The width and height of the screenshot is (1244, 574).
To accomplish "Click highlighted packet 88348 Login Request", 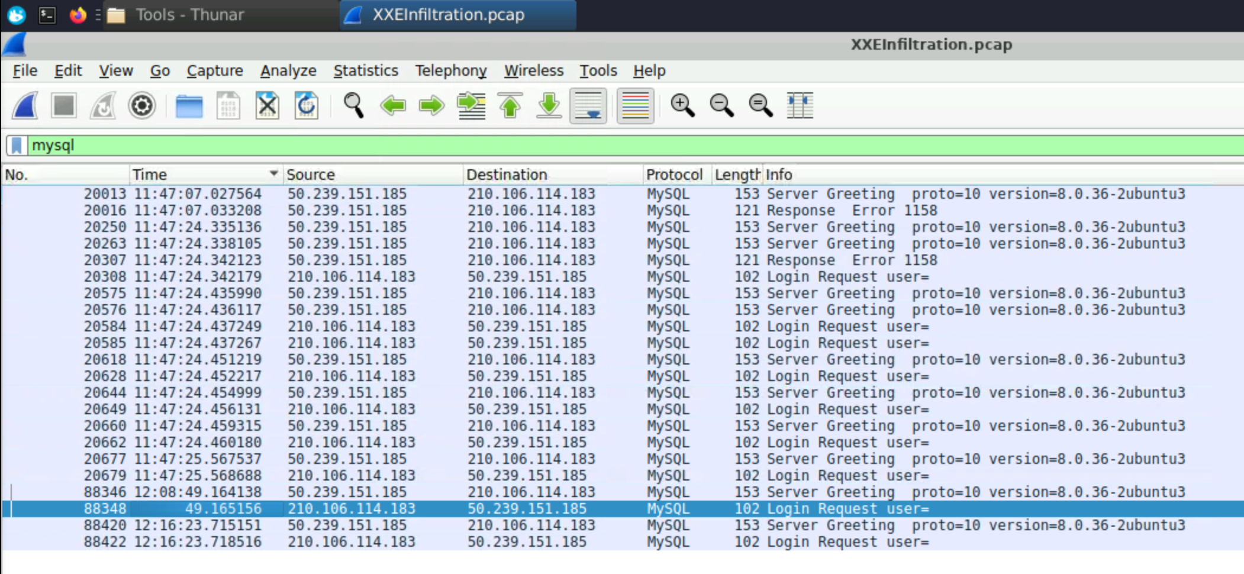I will coord(623,509).
